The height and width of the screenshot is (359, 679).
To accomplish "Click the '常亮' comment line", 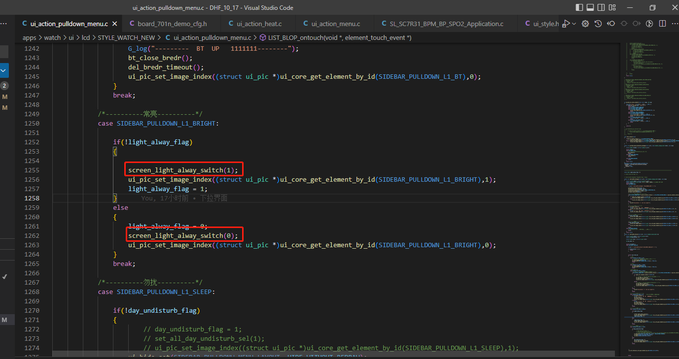I will pyautogui.click(x=150, y=114).
